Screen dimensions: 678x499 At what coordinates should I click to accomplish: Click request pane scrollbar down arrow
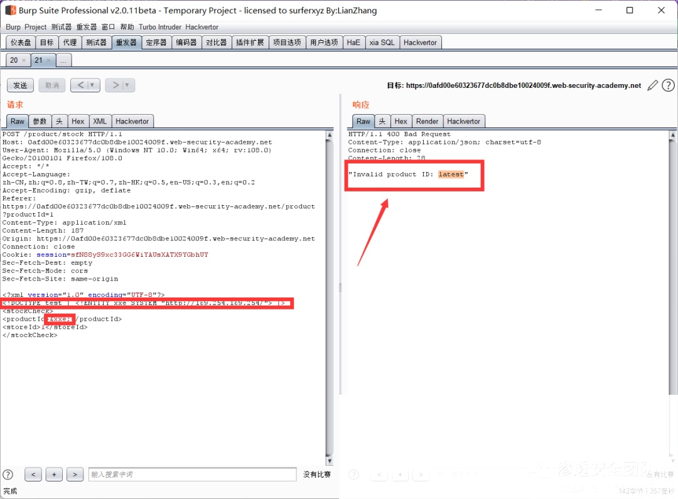[329, 461]
